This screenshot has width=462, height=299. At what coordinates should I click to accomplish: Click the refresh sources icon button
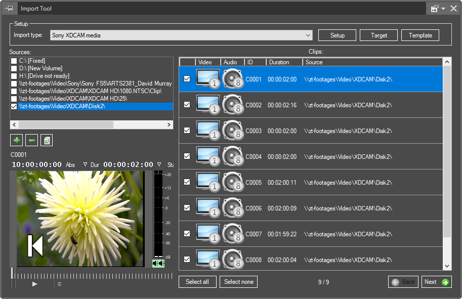46,140
